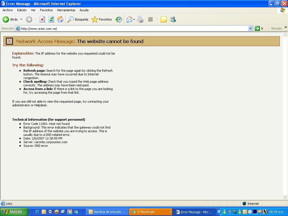Click the Server caronte.corpounion.com line
This screenshot has width=288, height=216.
(45, 142)
